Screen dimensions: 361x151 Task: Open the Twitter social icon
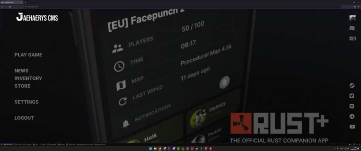(352, 96)
